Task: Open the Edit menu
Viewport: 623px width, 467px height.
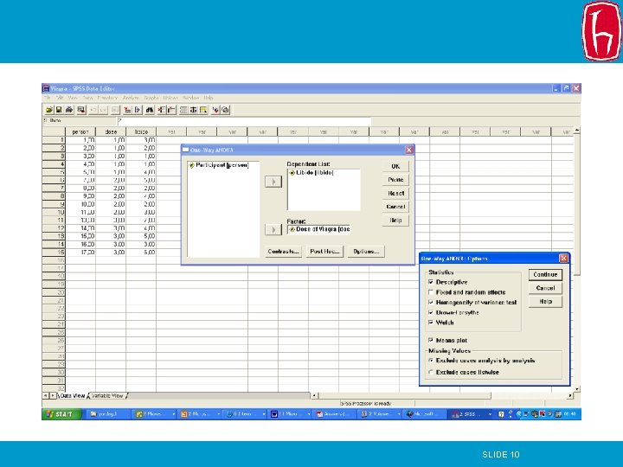Action: point(60,98)
